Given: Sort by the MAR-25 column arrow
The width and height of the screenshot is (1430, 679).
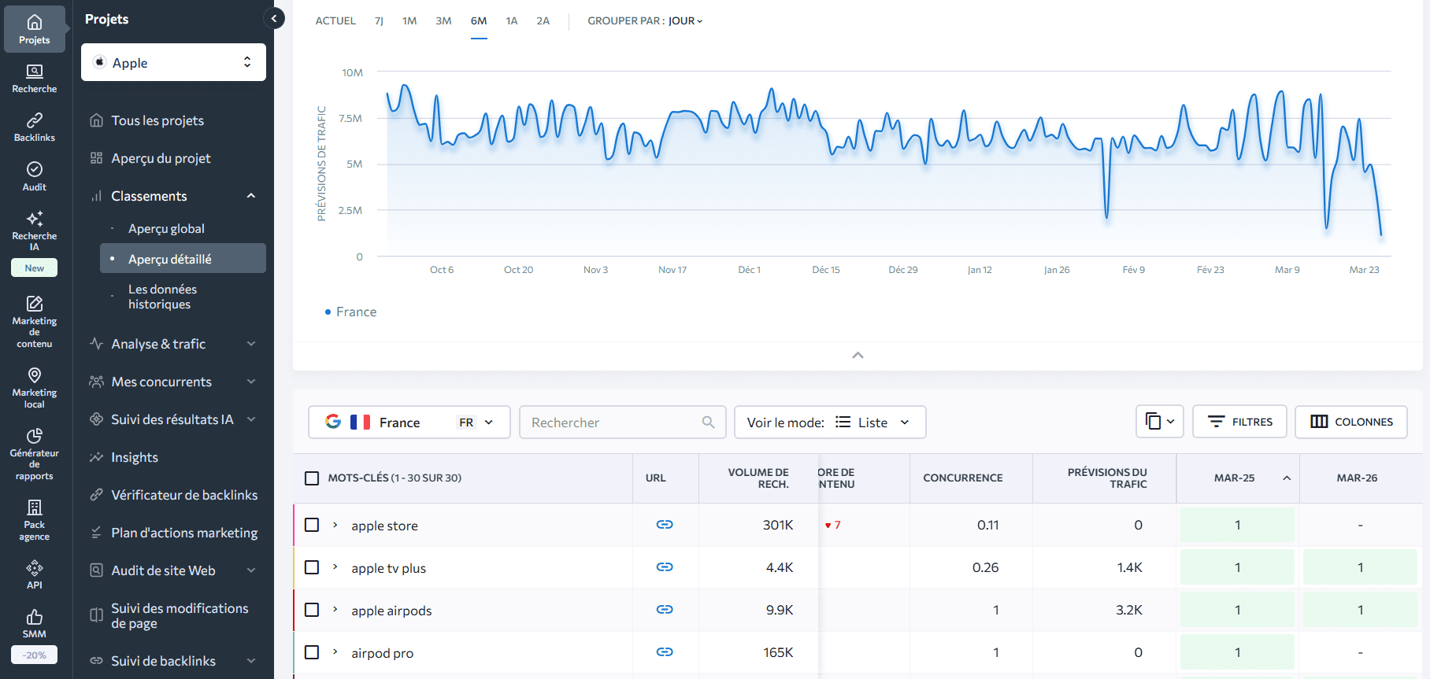Looking at the screenshot, I should coord(1287,478).
